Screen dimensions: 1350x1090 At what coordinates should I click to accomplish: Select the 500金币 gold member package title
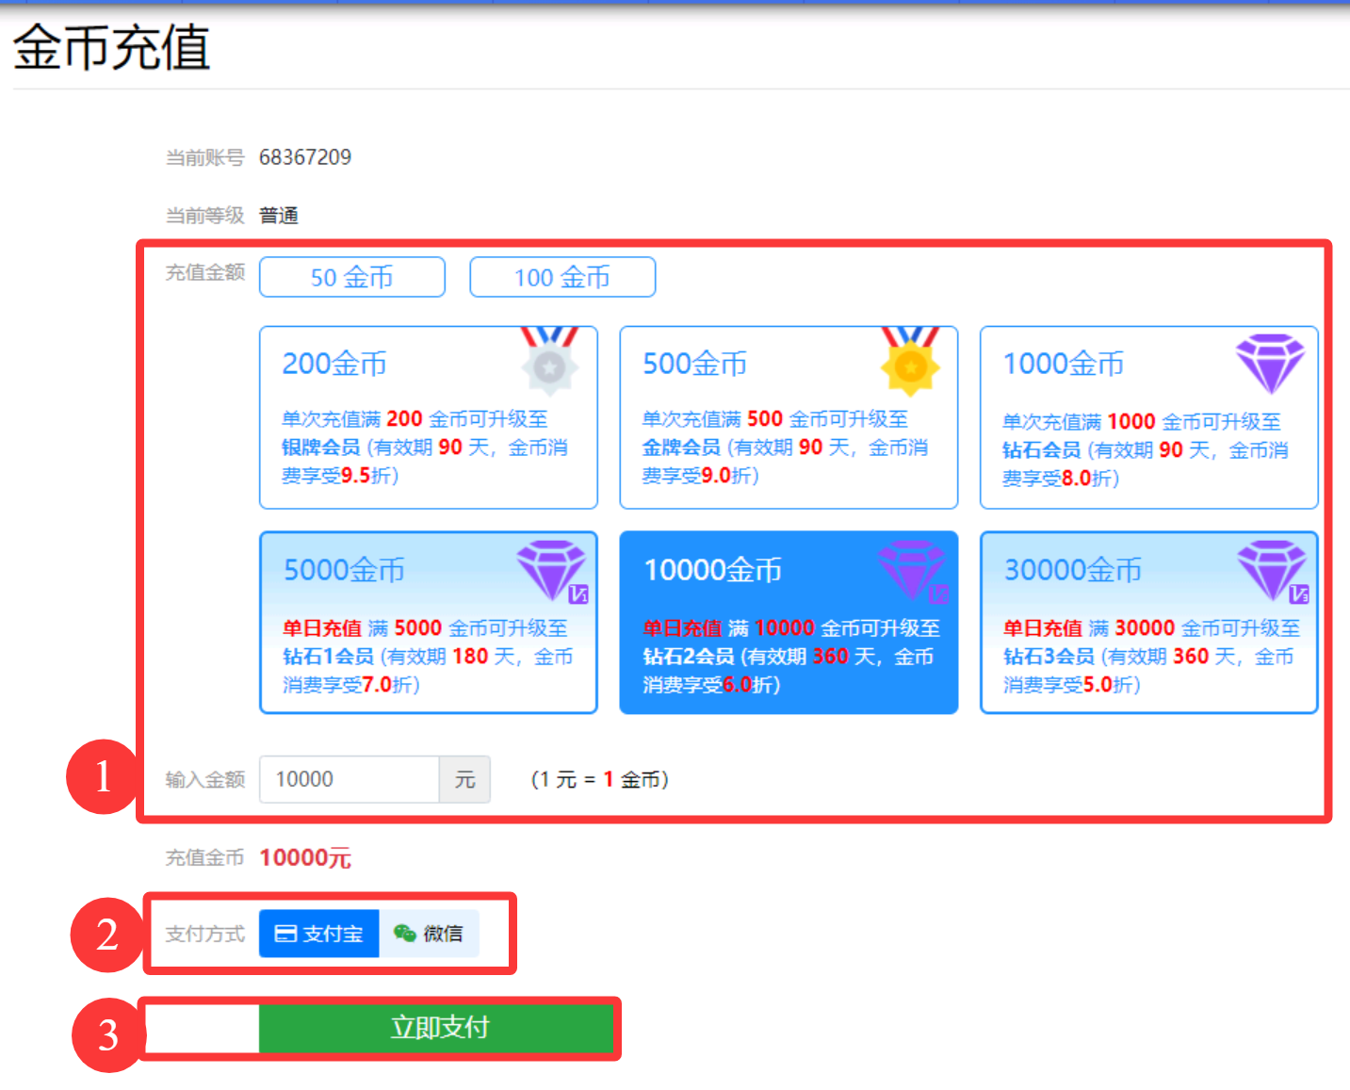[694, 364]
